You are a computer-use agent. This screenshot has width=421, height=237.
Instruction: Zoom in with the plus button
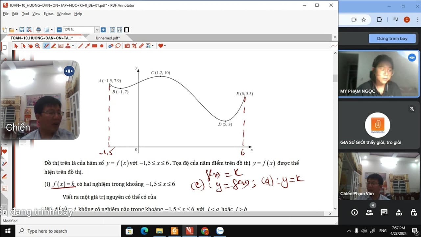[x=103, y=30]
